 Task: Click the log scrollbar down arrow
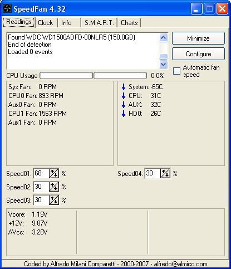(x=163, y=64)
